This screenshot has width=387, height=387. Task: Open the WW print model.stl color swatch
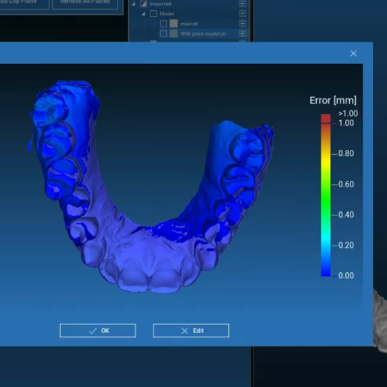(x=174, y=34)
